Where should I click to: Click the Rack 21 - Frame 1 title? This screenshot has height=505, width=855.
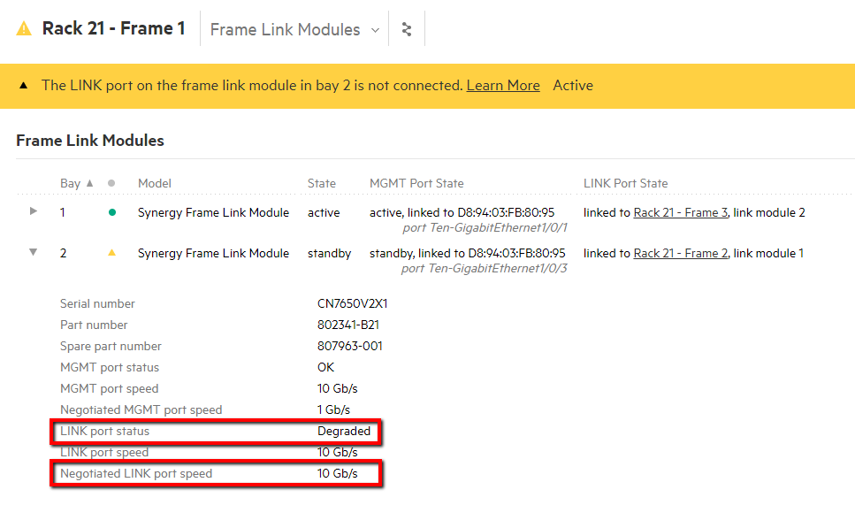113,28
